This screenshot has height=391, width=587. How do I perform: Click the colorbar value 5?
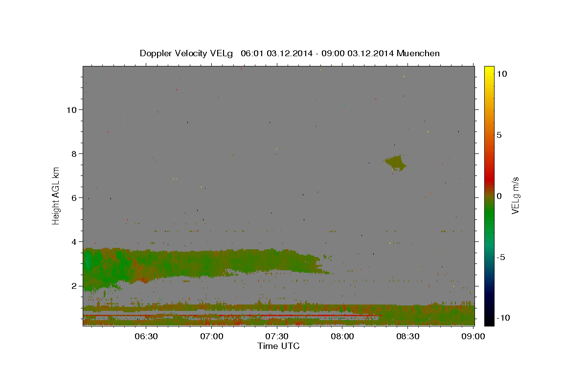tap(499, 135)
